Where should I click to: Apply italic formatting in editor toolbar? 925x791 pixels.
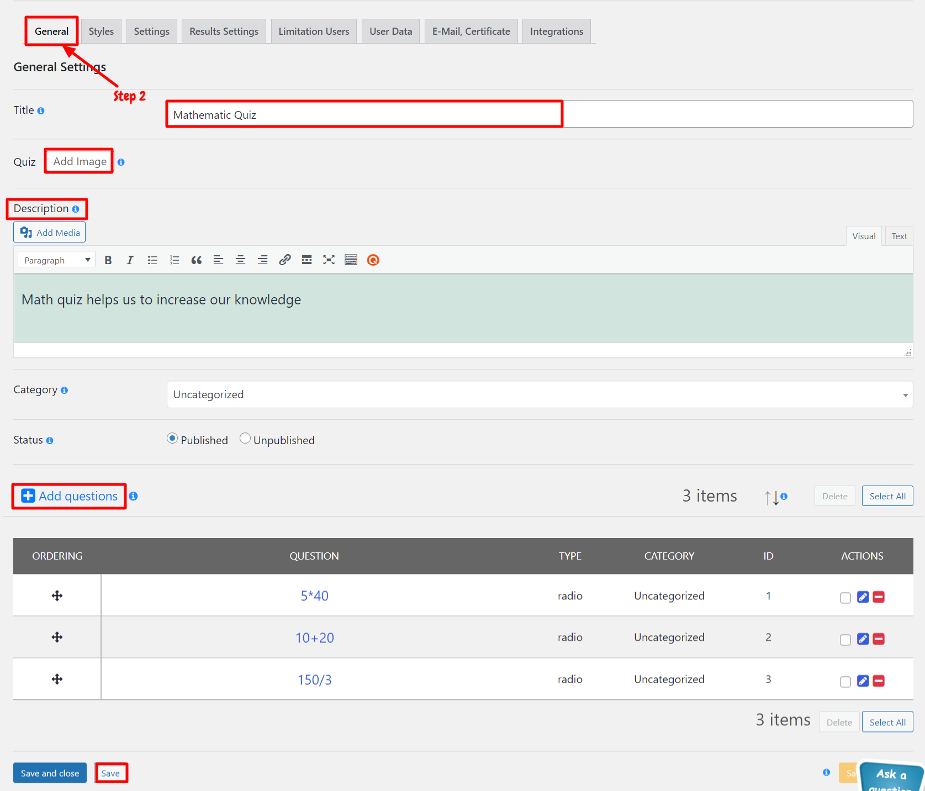pyautogui.click(x=130, y=260)
